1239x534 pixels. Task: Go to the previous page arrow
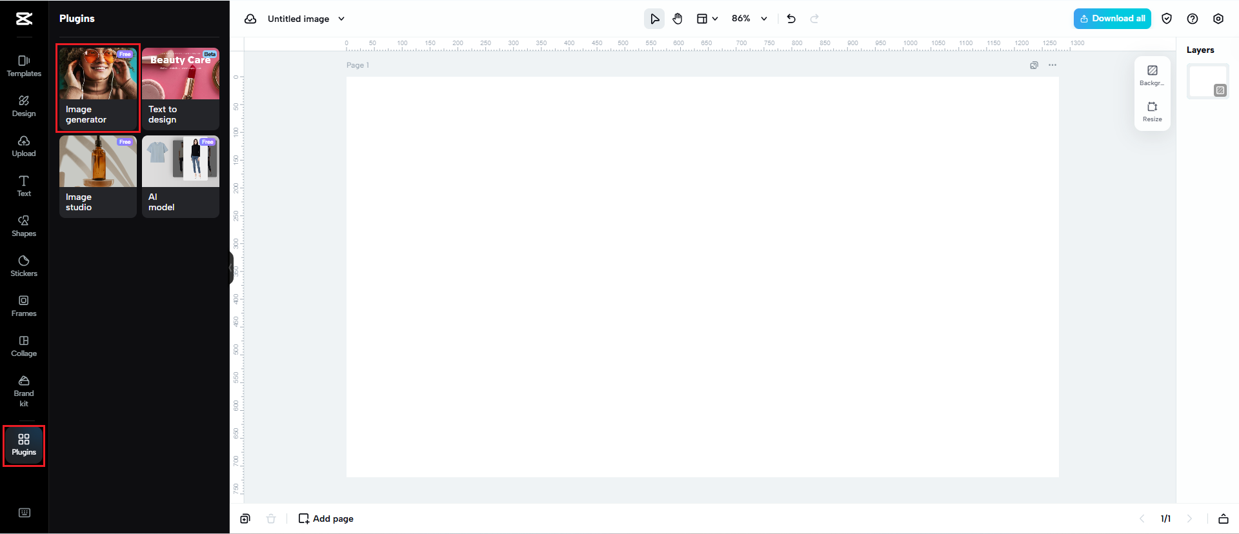tap(1142, 519)
